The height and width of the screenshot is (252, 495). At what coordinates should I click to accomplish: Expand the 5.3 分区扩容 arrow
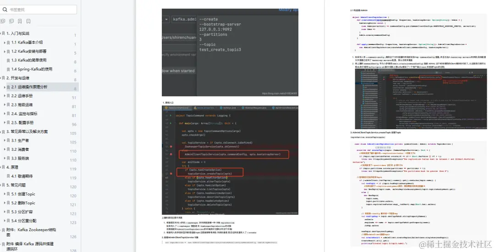click(x=5, y=212)
